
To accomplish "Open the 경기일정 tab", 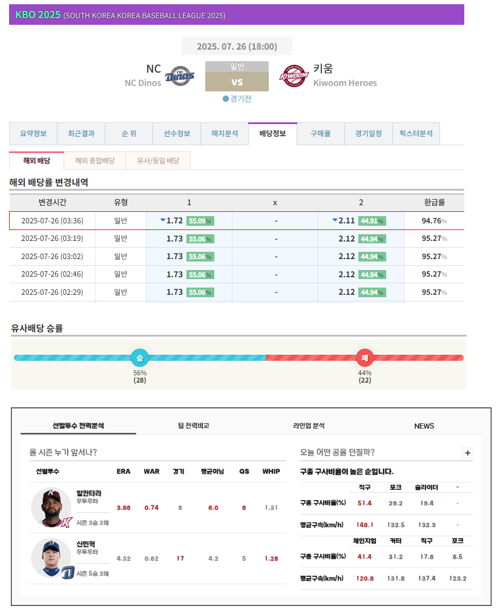I will (368, 134).
